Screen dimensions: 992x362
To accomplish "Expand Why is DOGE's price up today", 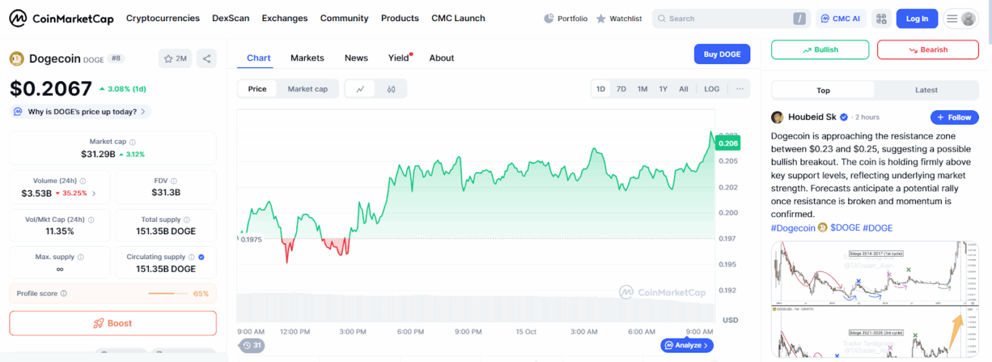I will 81,112.
